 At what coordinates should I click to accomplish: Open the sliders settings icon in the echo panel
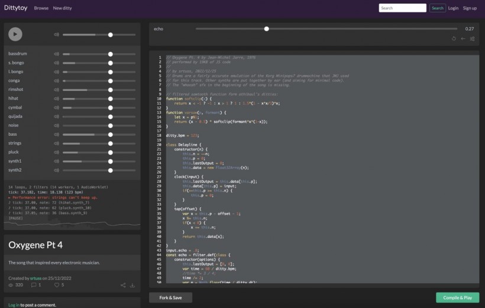[472, 38]
